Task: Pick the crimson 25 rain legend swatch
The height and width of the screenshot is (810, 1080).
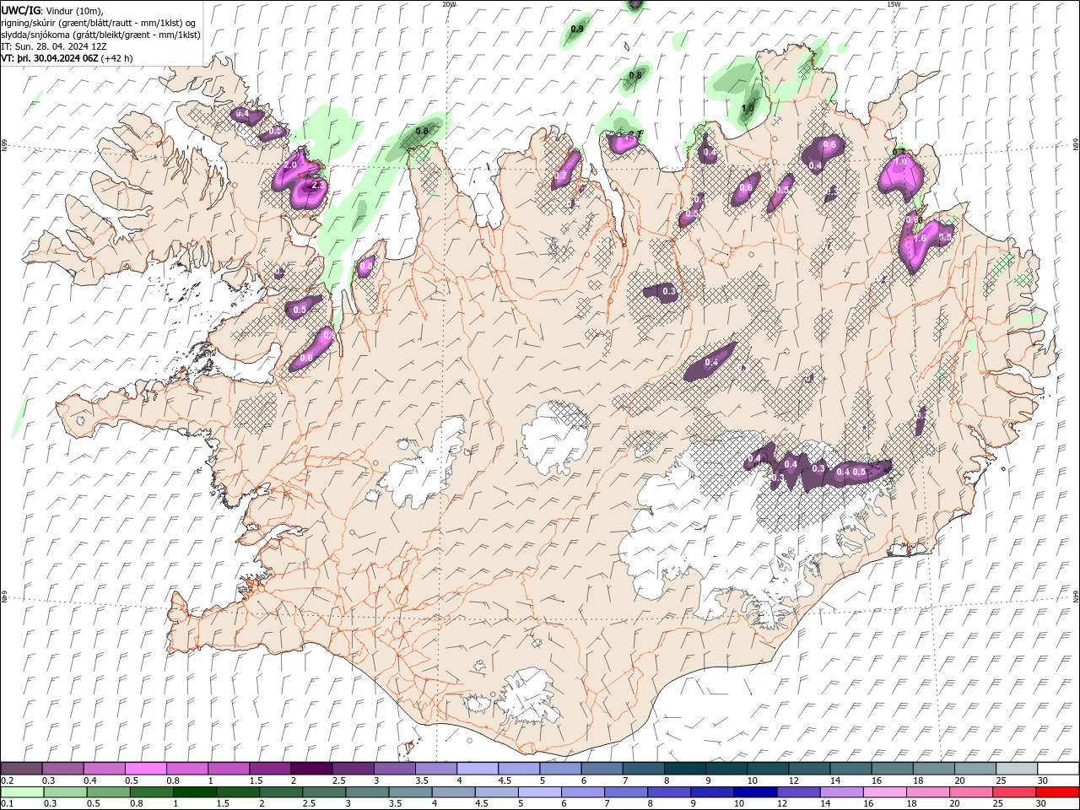Action: click(1014, 791)
